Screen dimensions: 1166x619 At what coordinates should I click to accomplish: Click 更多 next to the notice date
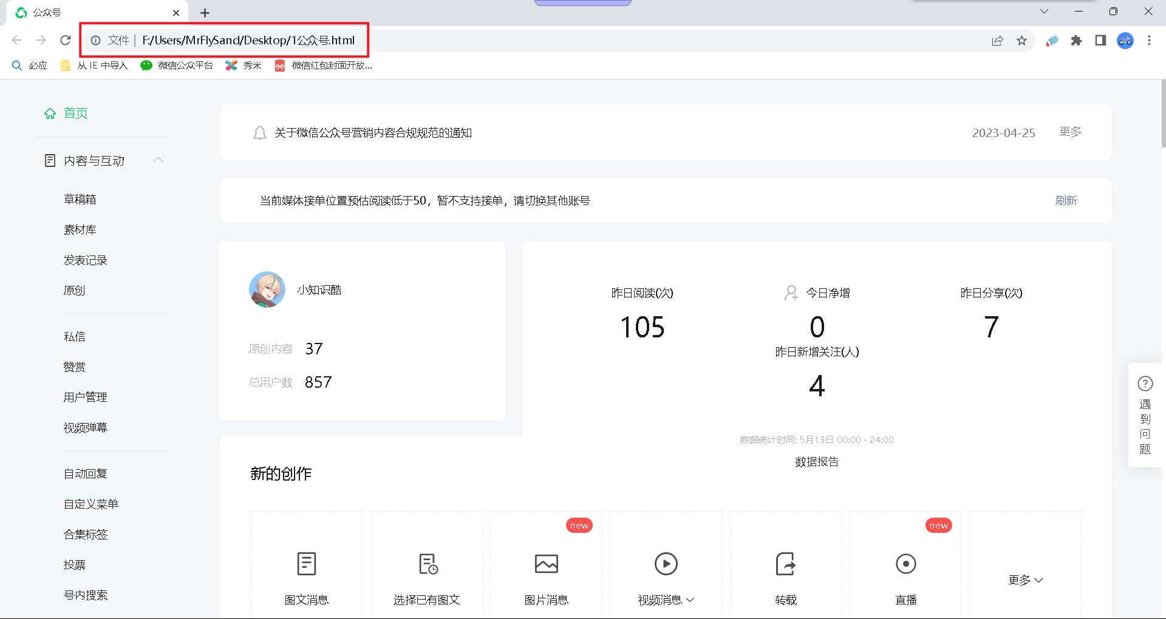1071,132
